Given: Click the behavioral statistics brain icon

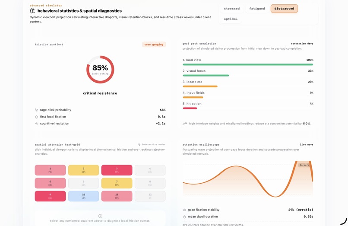Looking at the screenshot, I should (32, 11).
